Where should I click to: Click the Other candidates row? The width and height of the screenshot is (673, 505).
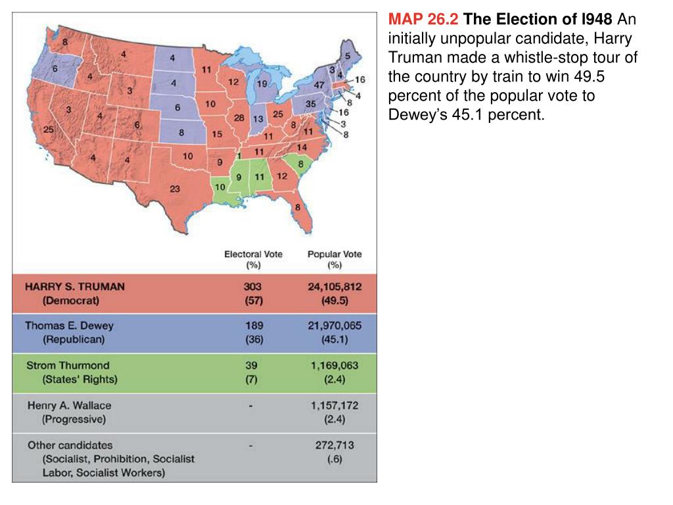pos(195,458)
